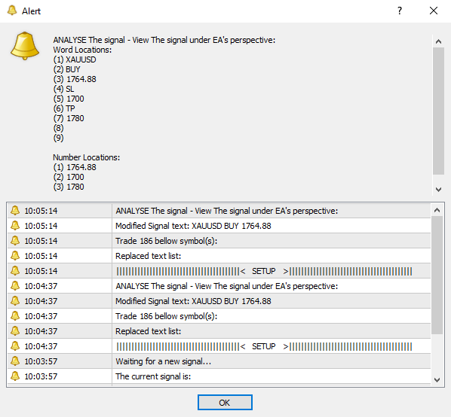Click up arrow of message text scrollbar
451x417 pixels.
pos(438,41)
